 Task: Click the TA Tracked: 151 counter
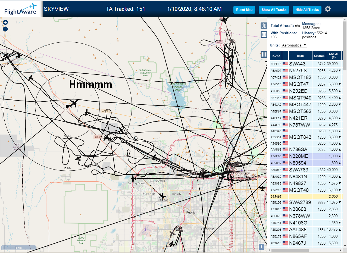point(126,9)
